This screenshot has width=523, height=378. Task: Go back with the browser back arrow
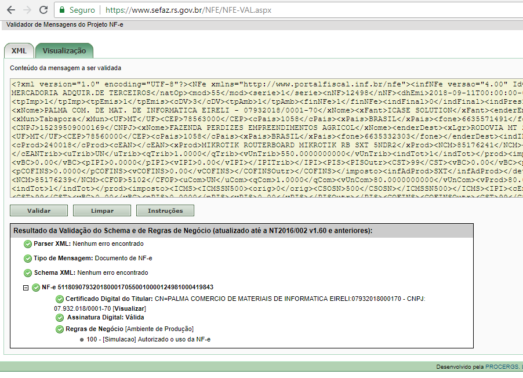tap(11, 10)
